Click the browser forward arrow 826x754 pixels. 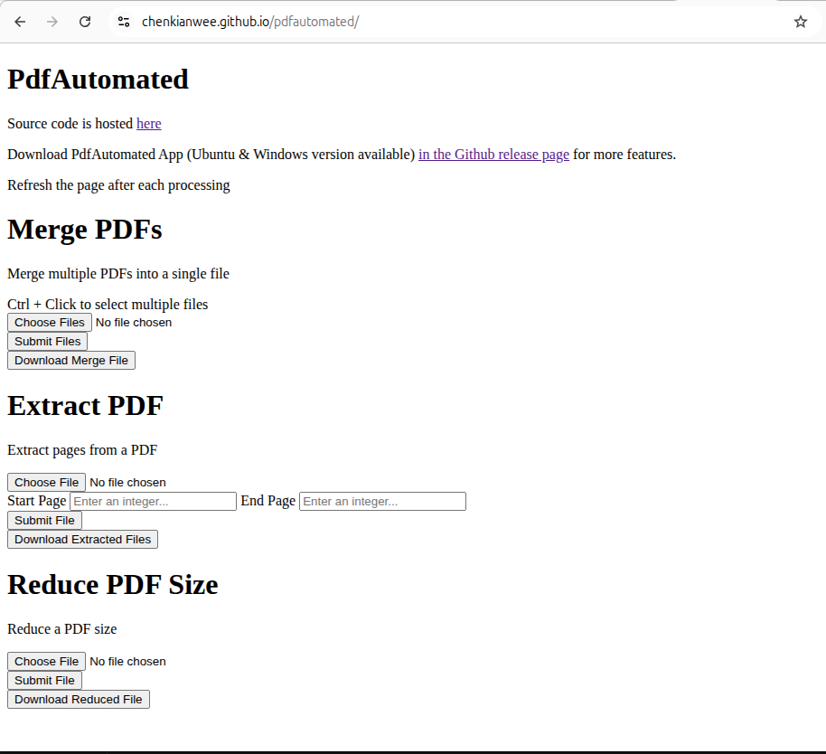52,22
